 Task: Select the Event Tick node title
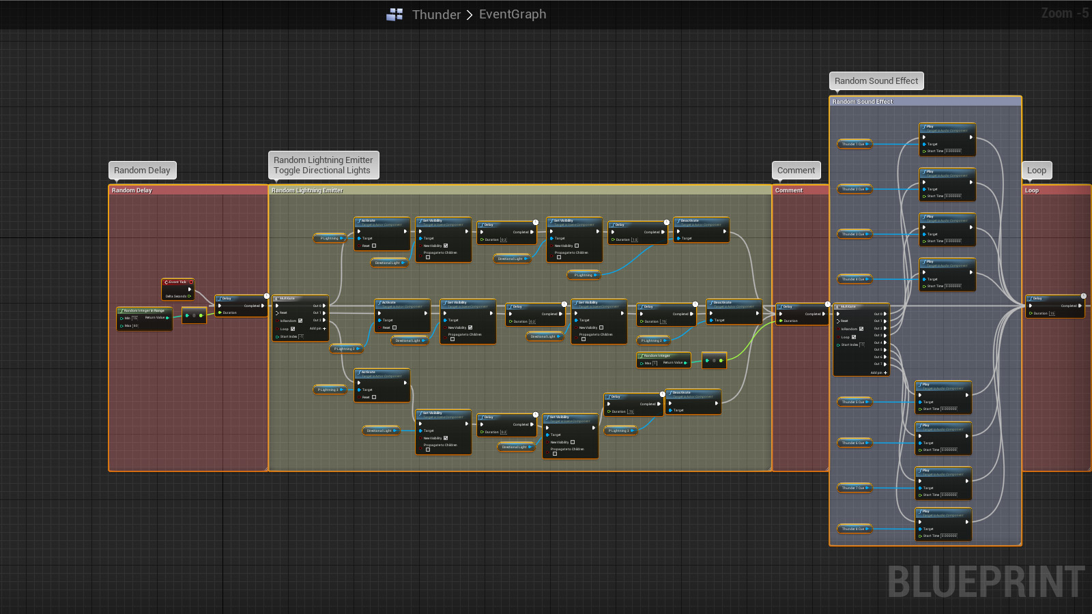177,282
